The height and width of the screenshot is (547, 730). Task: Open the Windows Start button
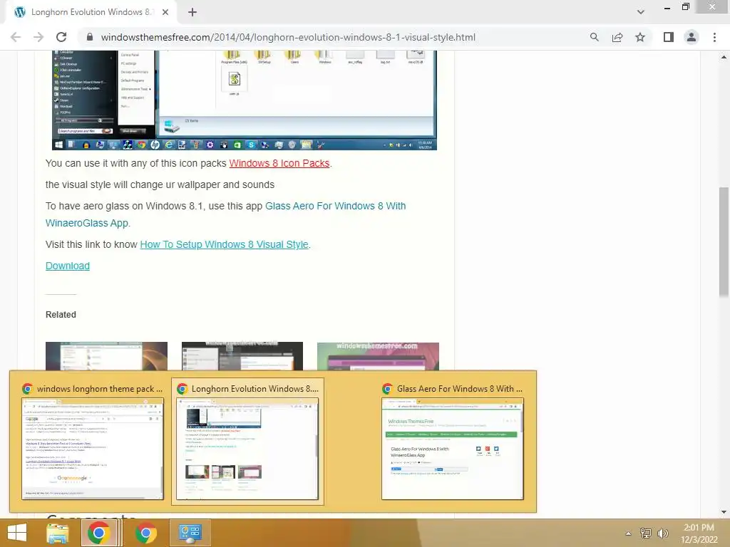click(x=17, y=533)
